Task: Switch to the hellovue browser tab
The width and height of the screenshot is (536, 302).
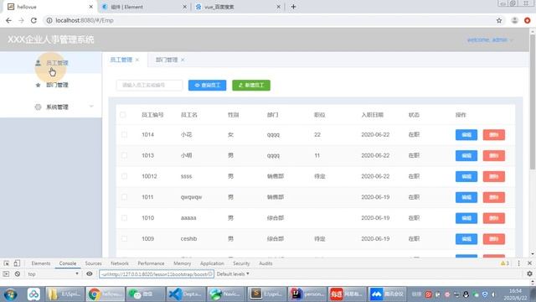Action: [x=50, y=7]
